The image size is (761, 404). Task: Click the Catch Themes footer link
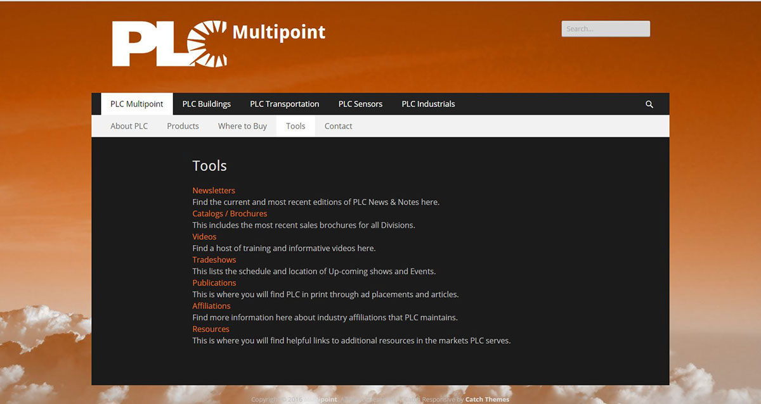[x=487, y=400]
